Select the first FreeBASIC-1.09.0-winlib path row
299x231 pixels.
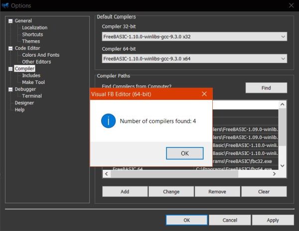[245, 129]
